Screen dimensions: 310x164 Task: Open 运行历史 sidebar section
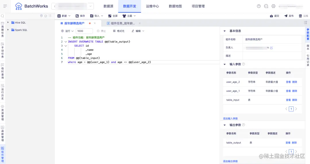click(3, 92)
